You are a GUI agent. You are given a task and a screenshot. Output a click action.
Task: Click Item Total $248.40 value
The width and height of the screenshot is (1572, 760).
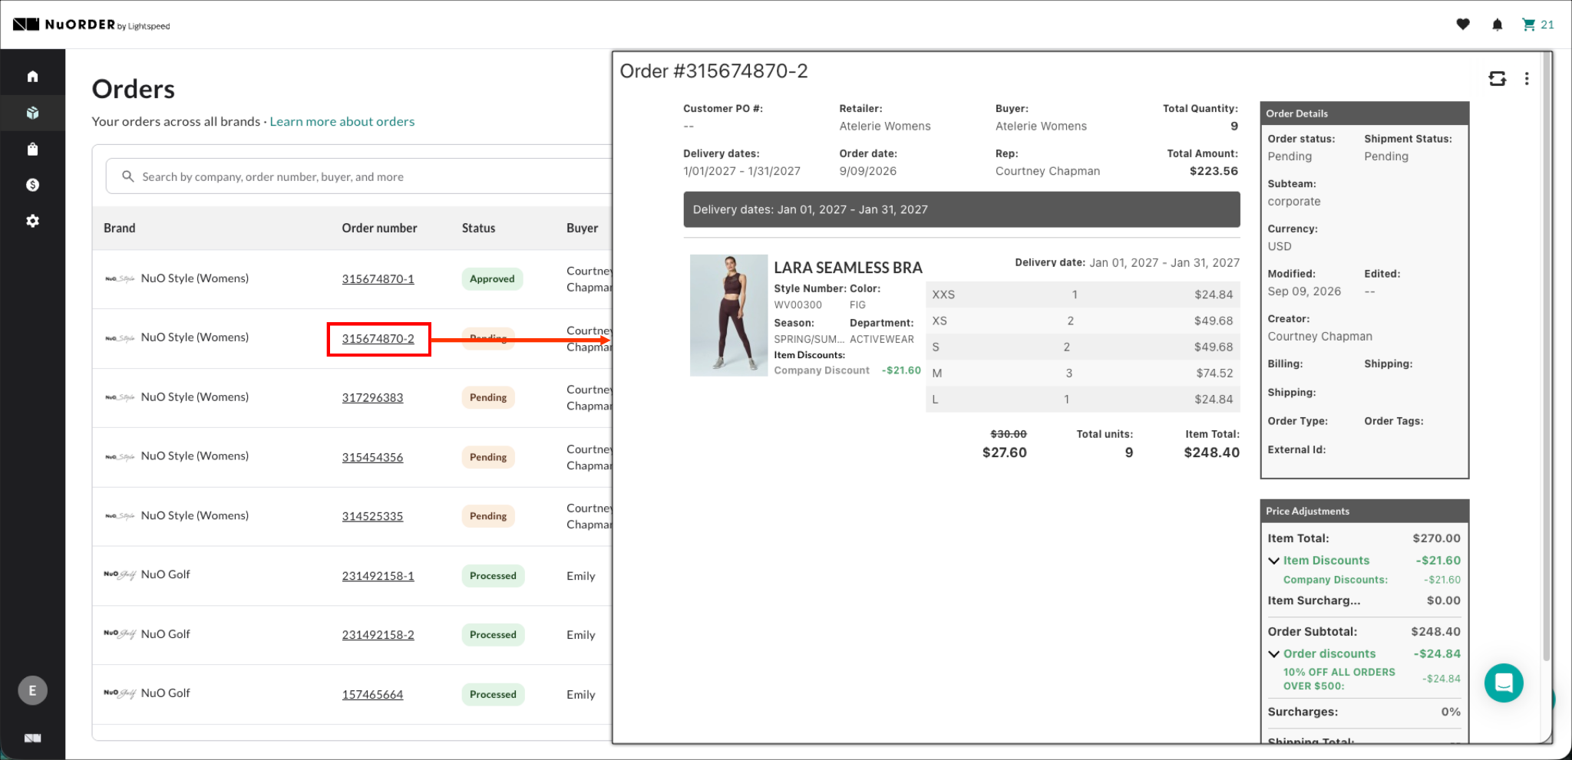pos(1211,452)
